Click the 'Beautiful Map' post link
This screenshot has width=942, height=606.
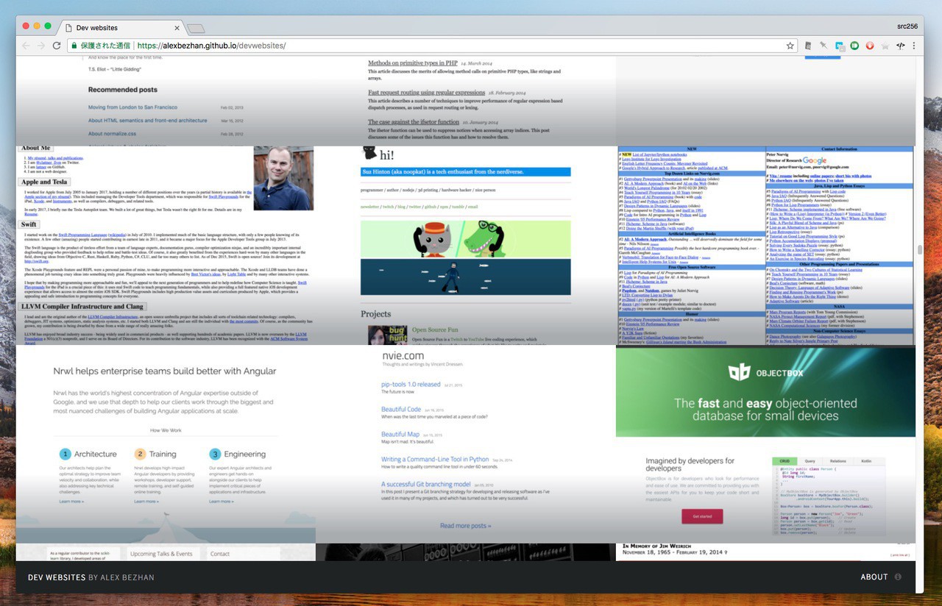400,434
